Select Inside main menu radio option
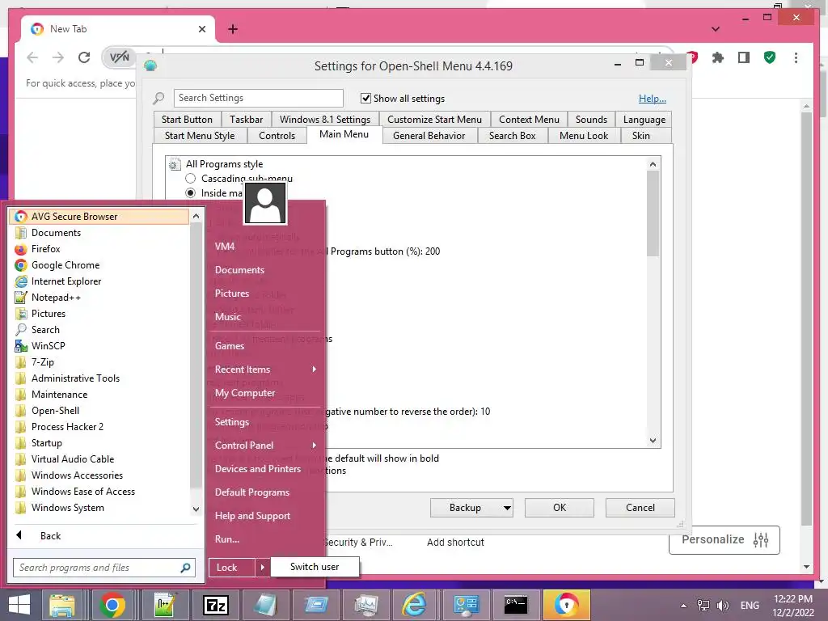The image size is (828, 621). coord(191,192)
